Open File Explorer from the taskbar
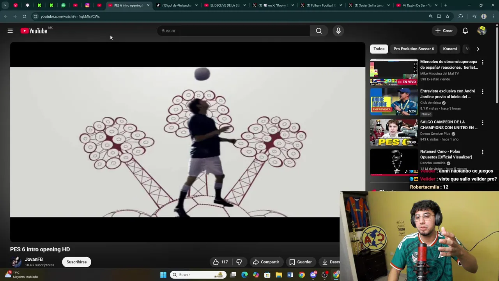 (279, 275)
